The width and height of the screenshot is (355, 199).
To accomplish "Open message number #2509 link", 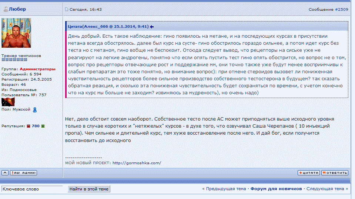I will coord(341,10).
